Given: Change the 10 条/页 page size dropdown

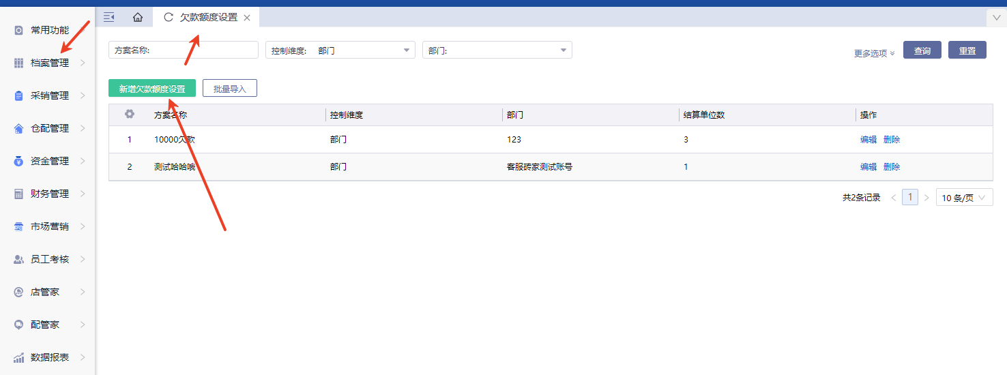Looking at the screenshot, I should pyautogui.click(x=964, y=198).
